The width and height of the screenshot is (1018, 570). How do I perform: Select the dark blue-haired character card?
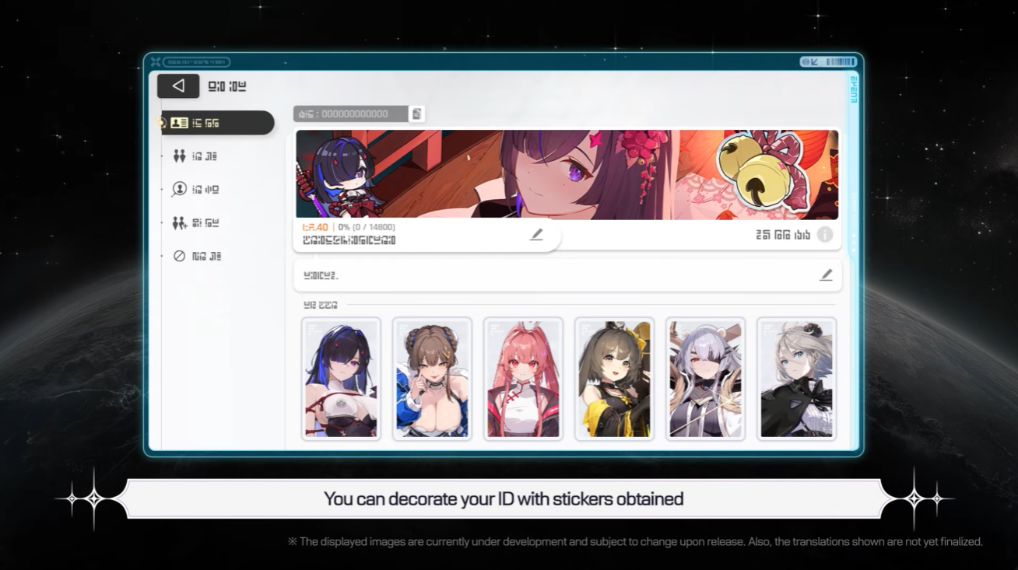(x=341, y=379)
